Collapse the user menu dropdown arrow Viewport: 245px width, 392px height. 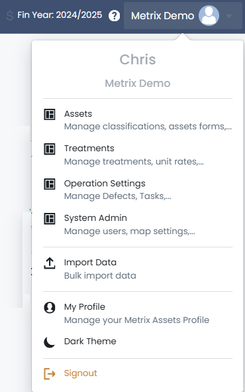point(229,16)
